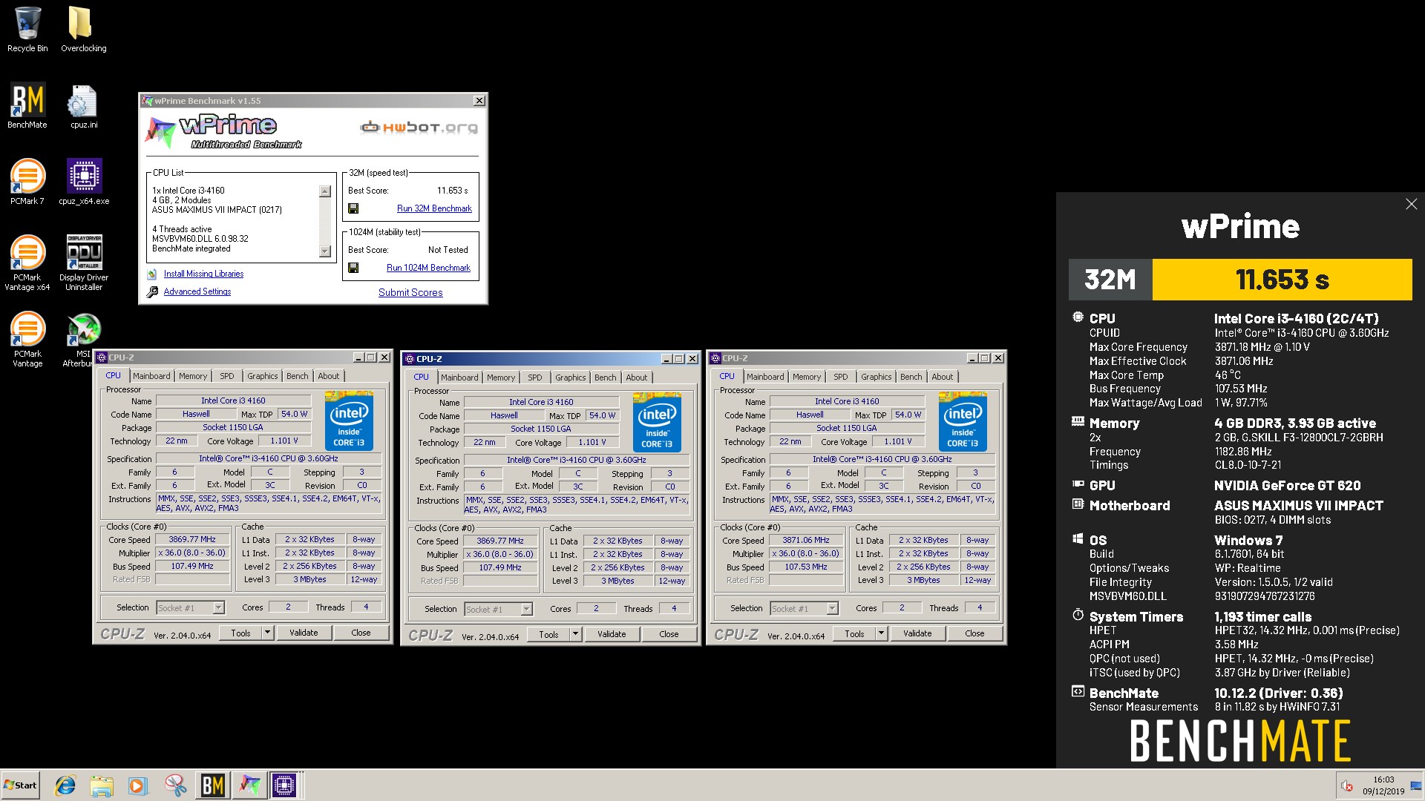
Task: Open Install Missing Libraries link
Action: (203, 274)
